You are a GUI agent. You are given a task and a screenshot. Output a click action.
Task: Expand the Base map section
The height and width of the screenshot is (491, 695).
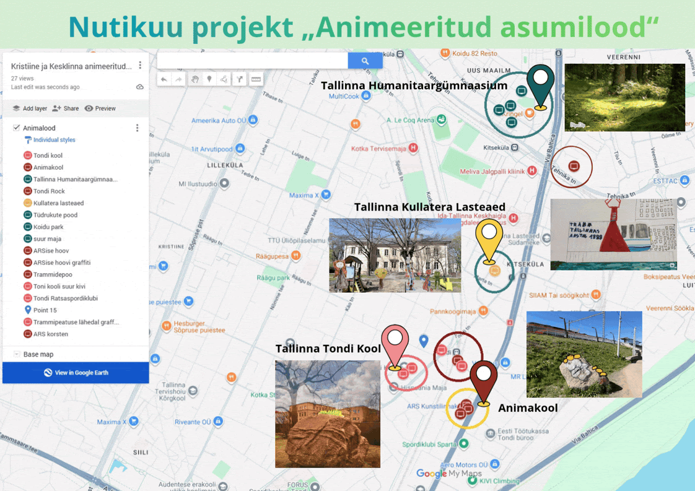pos(16,354)
